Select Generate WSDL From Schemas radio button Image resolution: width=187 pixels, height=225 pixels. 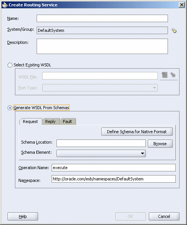click(x=10, y=108)
